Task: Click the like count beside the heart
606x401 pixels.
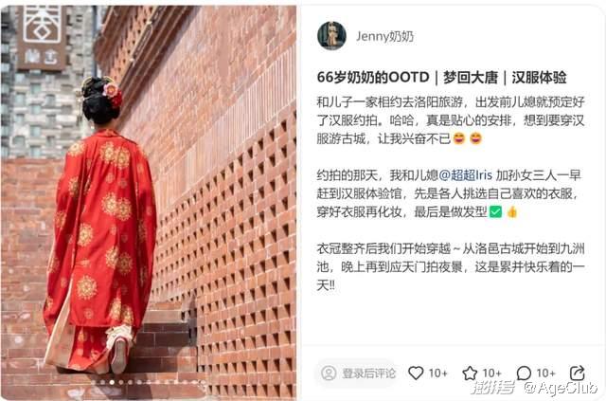Action: 437,374
